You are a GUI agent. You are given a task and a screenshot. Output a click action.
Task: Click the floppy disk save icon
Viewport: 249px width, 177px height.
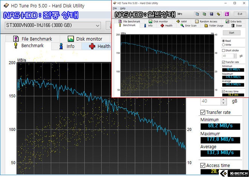click(x=211, y=14)
